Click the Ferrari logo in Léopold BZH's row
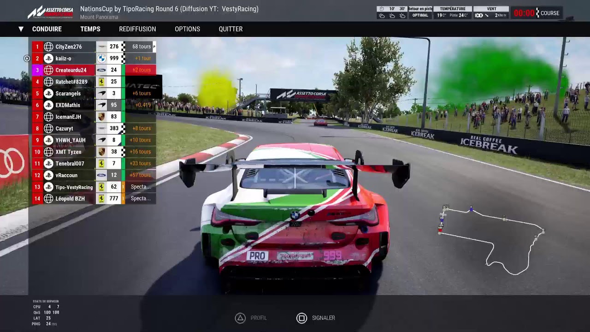Image resolution: width=590 pixels, height=332 pixels. click(x=101, y=199)
